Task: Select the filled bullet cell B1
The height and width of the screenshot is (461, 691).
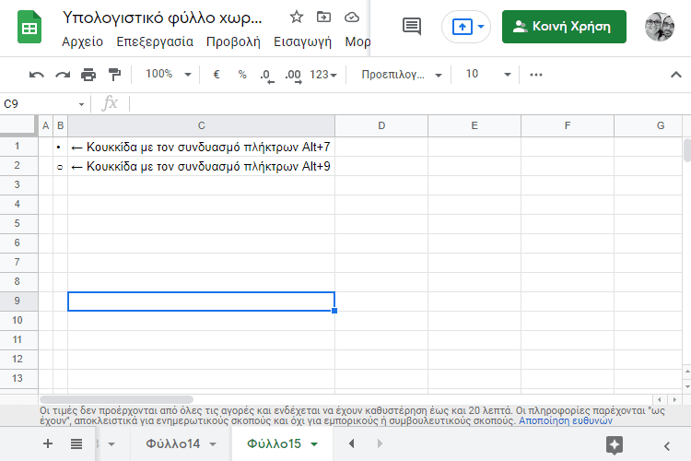Action: pyautogui.click(x=60, y=147)
